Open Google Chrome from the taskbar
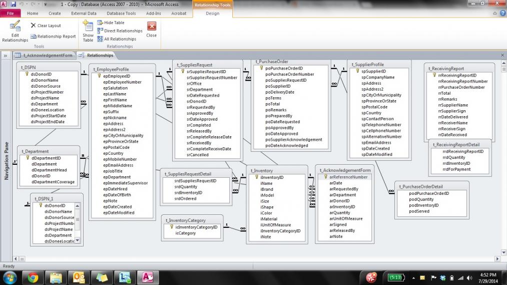Image resolution: width=507 pixels, height=285 pixels. click(x=33, y=277)
